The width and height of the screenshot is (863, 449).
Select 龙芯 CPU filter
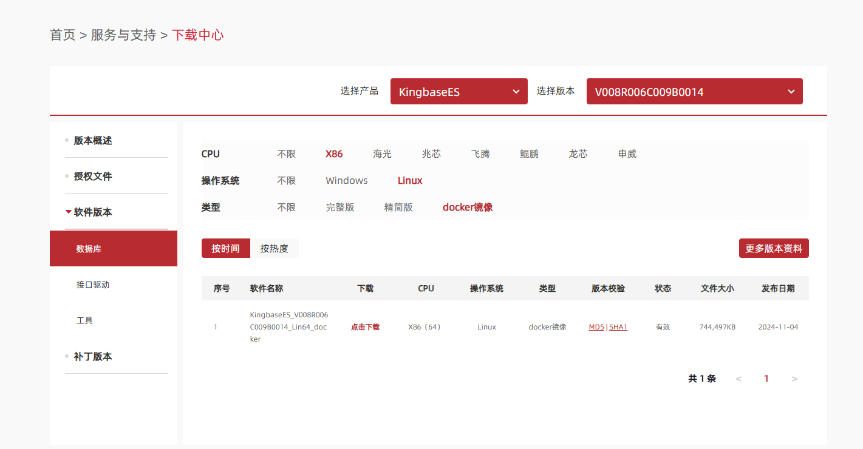pyautogui.click(x=578, y=154)
